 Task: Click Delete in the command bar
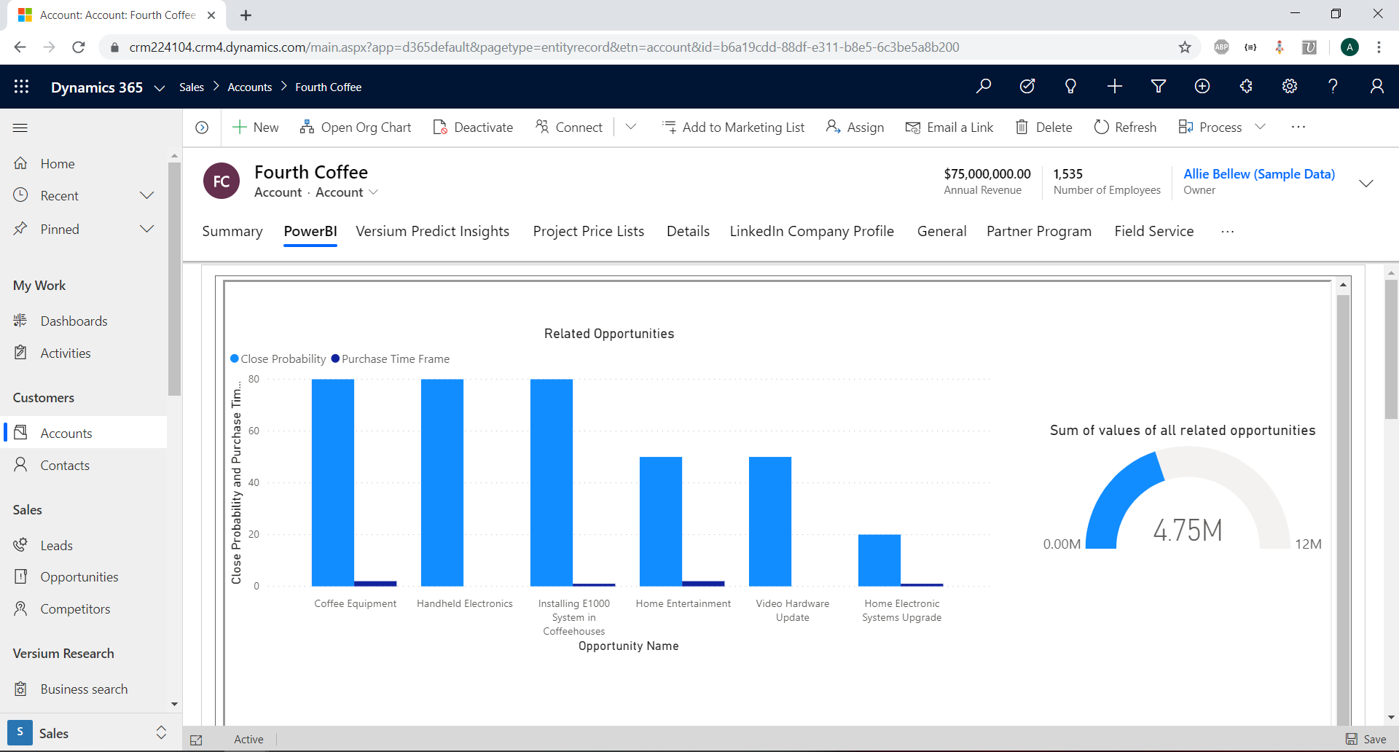point(1043,128)
